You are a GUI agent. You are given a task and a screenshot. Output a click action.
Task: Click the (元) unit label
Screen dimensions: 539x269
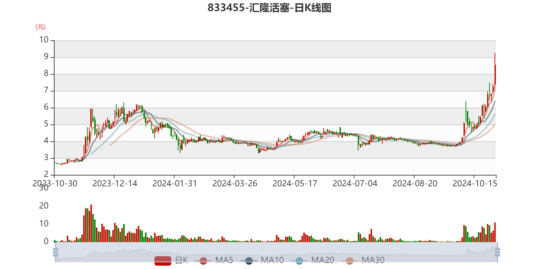(x=40, y=27)
